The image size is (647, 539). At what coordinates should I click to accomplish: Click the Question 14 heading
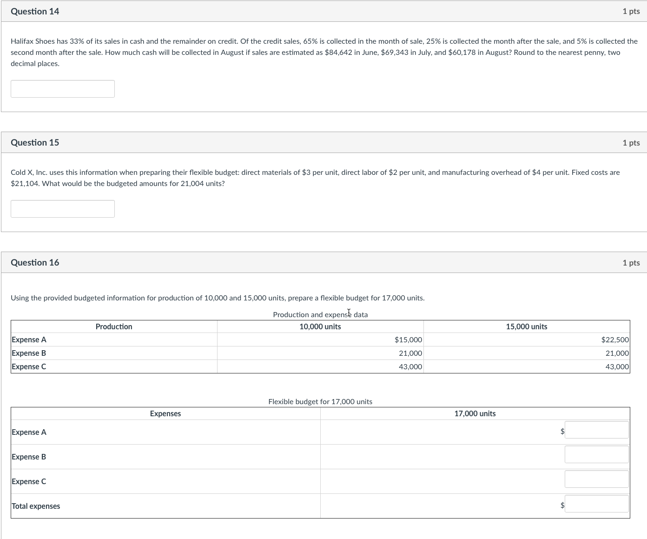[x=35, y=12]
